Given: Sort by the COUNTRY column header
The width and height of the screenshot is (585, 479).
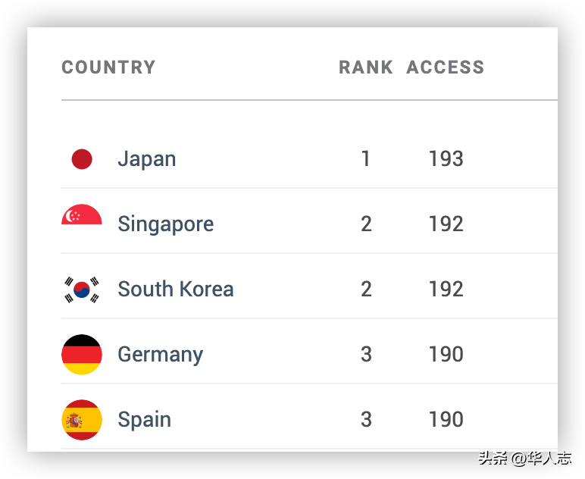Looking at the screenshot, I should [x=108, y=67].
